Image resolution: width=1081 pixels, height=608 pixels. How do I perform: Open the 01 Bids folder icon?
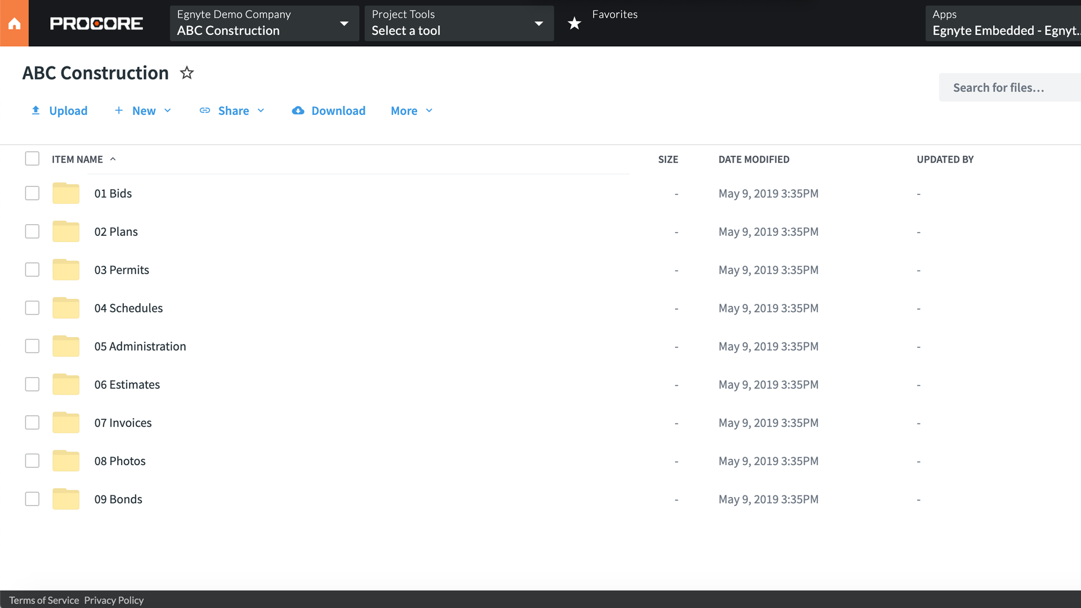[x=65, y=193]
